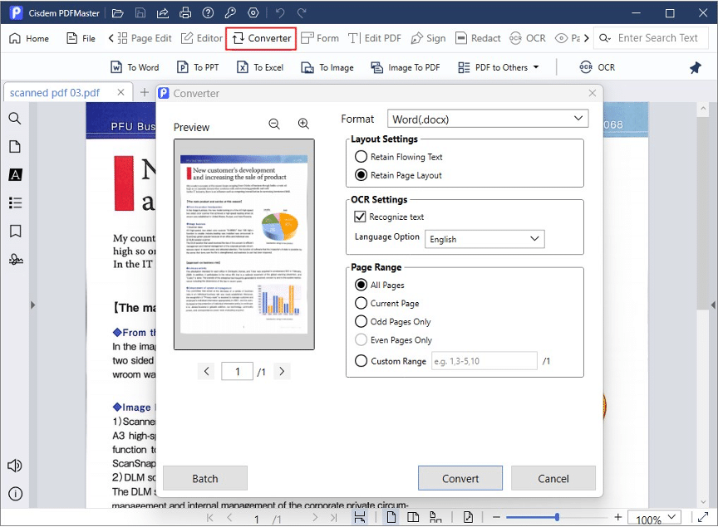
Task: Select Odd Pages Only page range
Action: point(361,321)
